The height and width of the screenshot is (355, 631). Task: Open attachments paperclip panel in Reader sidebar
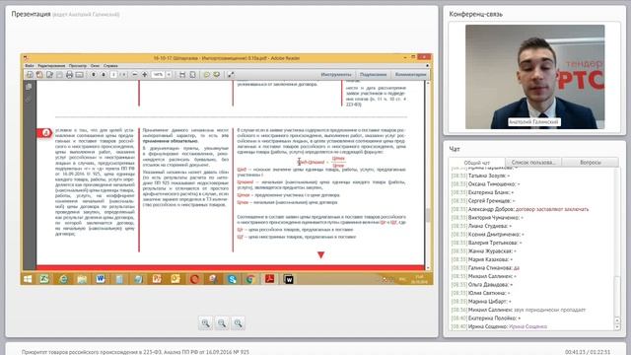tap(29, 99)
